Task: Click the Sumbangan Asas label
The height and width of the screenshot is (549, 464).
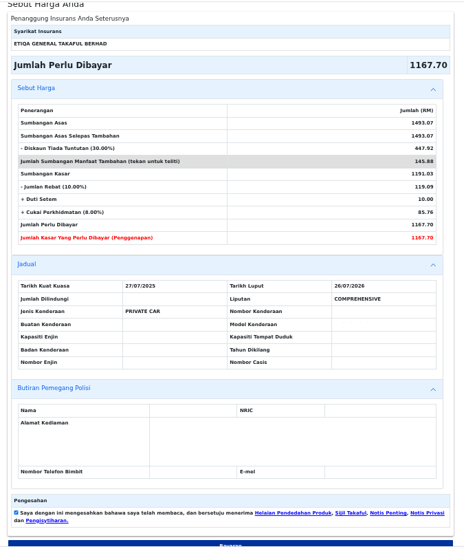Action: click(x=44, y=123)
